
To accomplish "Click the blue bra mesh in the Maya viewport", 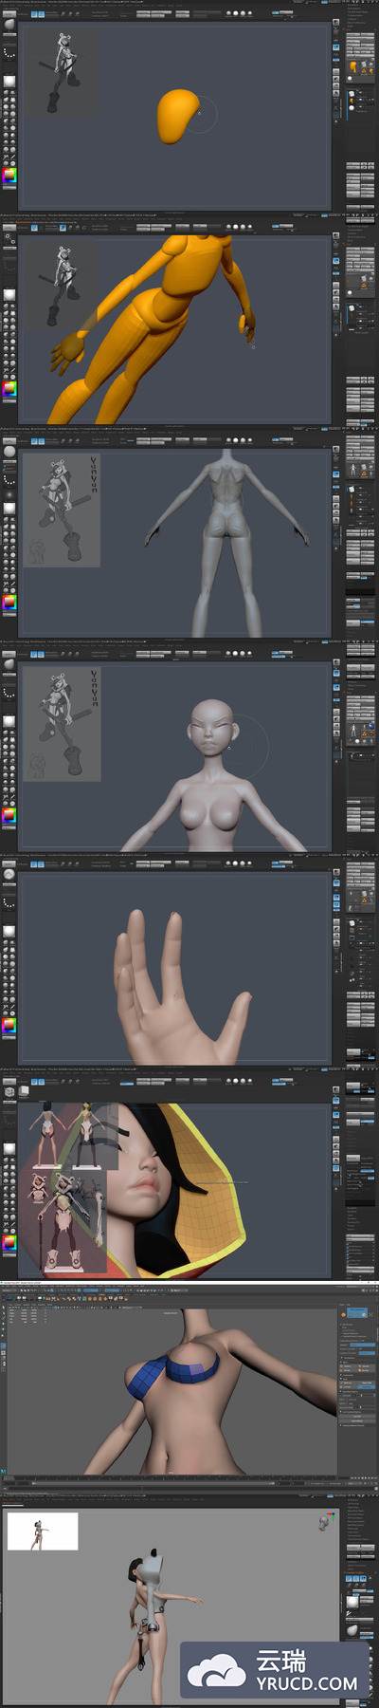I will [171, 1374].
